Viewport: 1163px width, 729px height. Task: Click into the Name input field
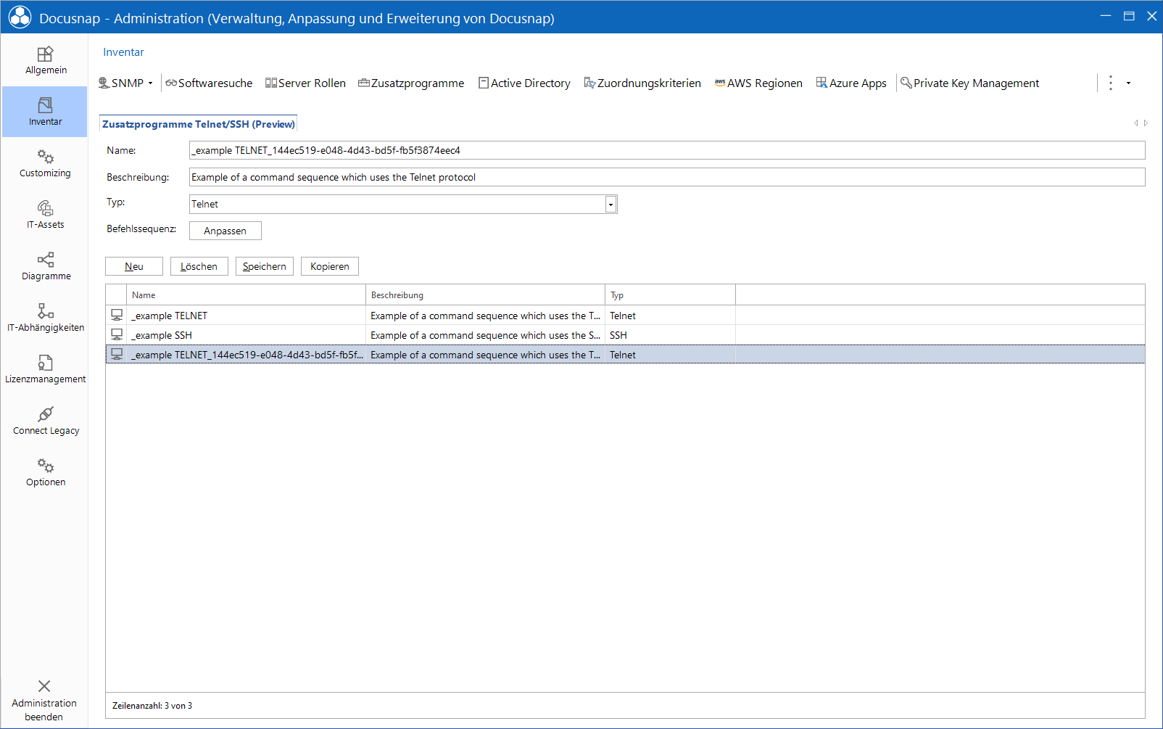pos(667,150)
